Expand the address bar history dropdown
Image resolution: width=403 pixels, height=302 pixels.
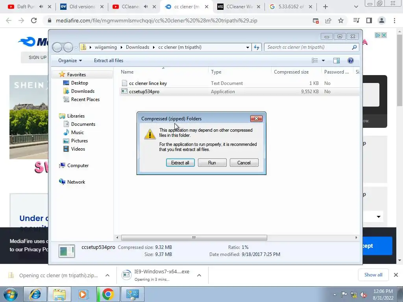248,47
